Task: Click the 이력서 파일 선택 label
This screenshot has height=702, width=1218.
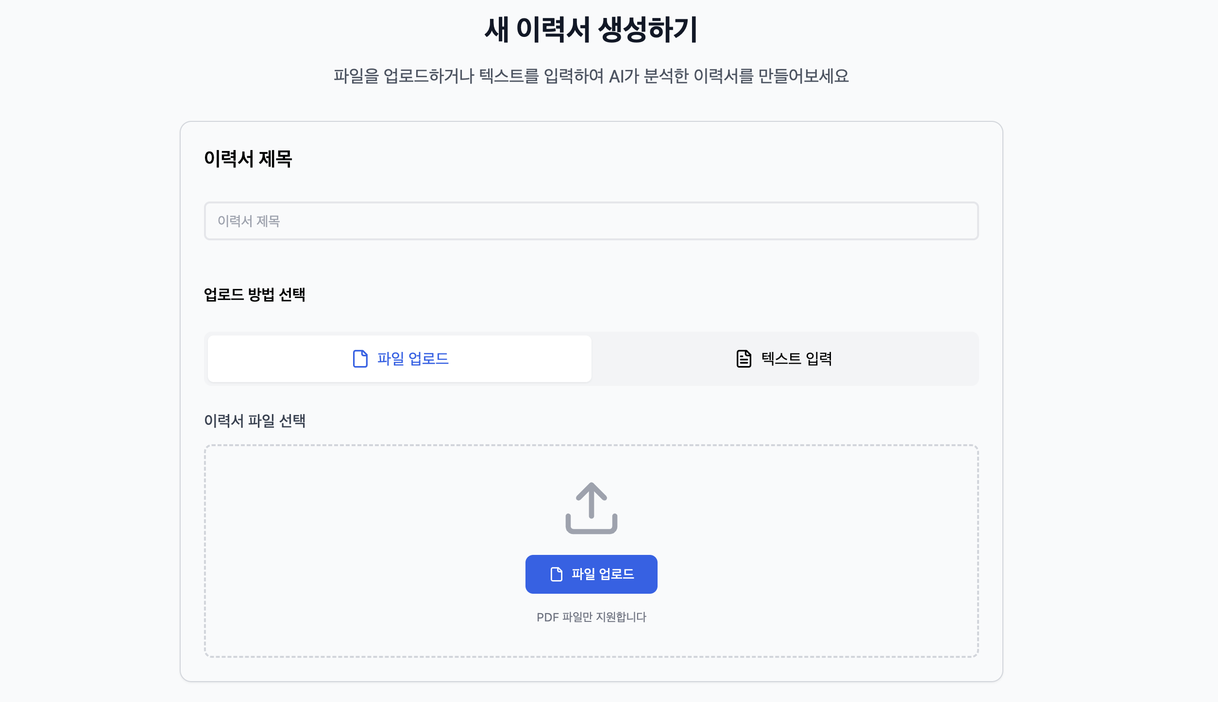Action: [254, 420]
